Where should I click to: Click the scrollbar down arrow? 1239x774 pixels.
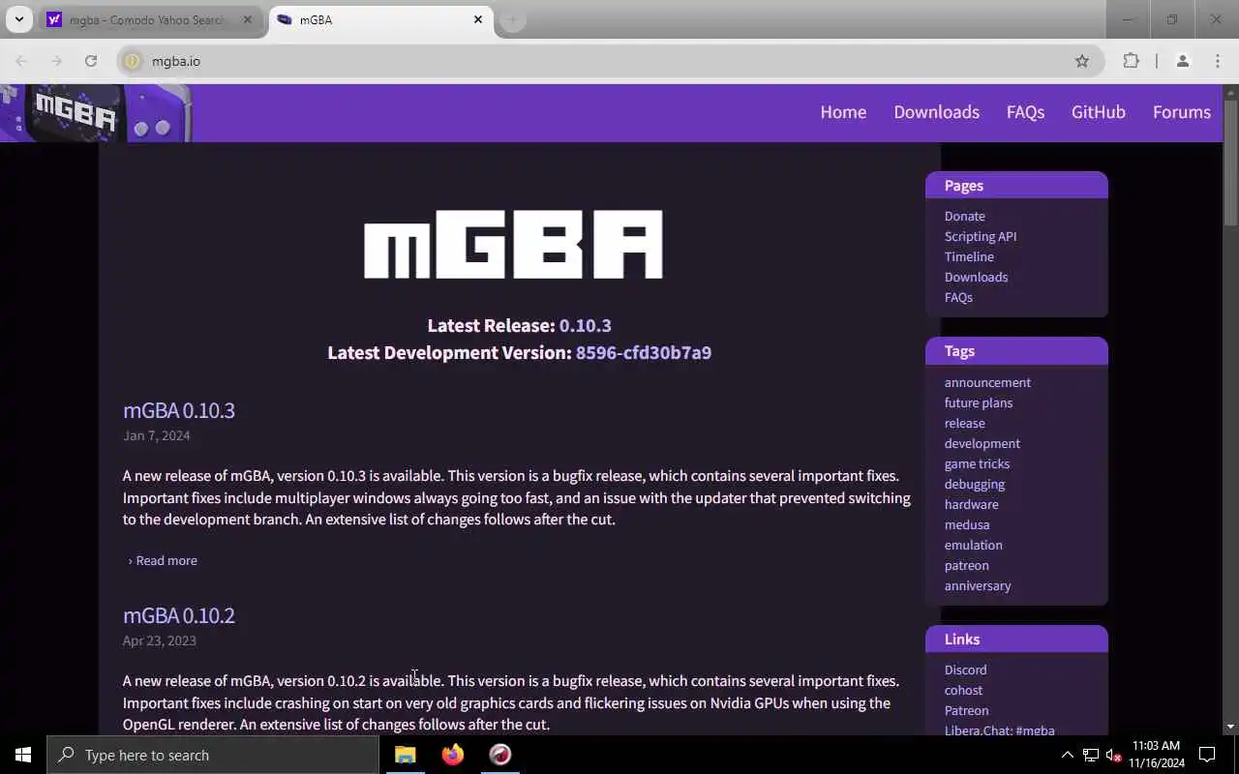click(x=1230, y=727)
